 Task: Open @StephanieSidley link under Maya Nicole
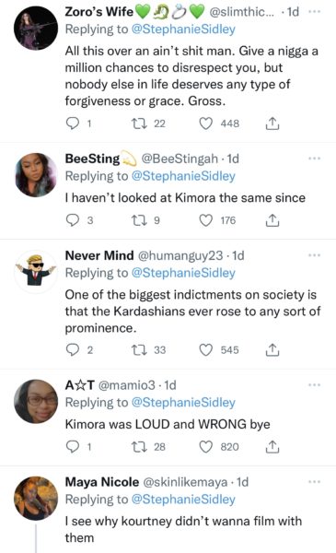tap(183, 500)
